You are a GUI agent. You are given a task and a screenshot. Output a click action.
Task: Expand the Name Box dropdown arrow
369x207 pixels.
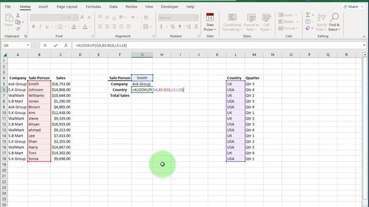[28, 45]
